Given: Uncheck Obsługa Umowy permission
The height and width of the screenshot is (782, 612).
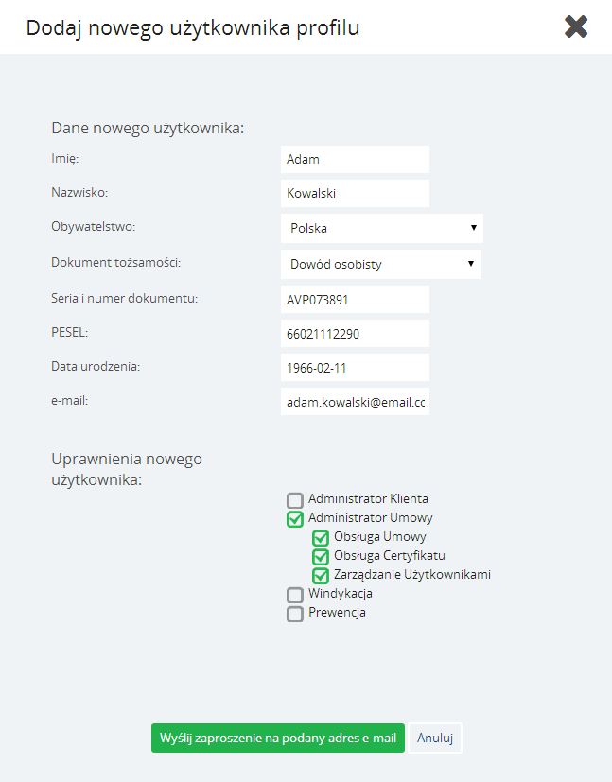Looking at the screenshot, I should pyautogui.click(x=321, y=538).
